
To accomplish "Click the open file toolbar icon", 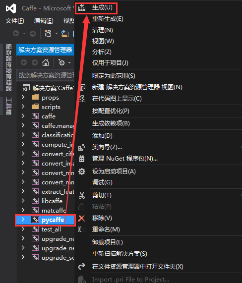I will tap(65, 34).
